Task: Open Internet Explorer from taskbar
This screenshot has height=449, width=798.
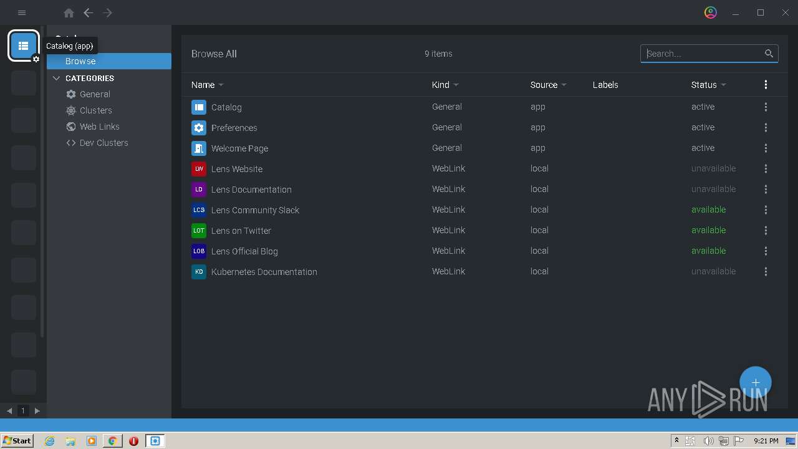Action: (50, 441)
